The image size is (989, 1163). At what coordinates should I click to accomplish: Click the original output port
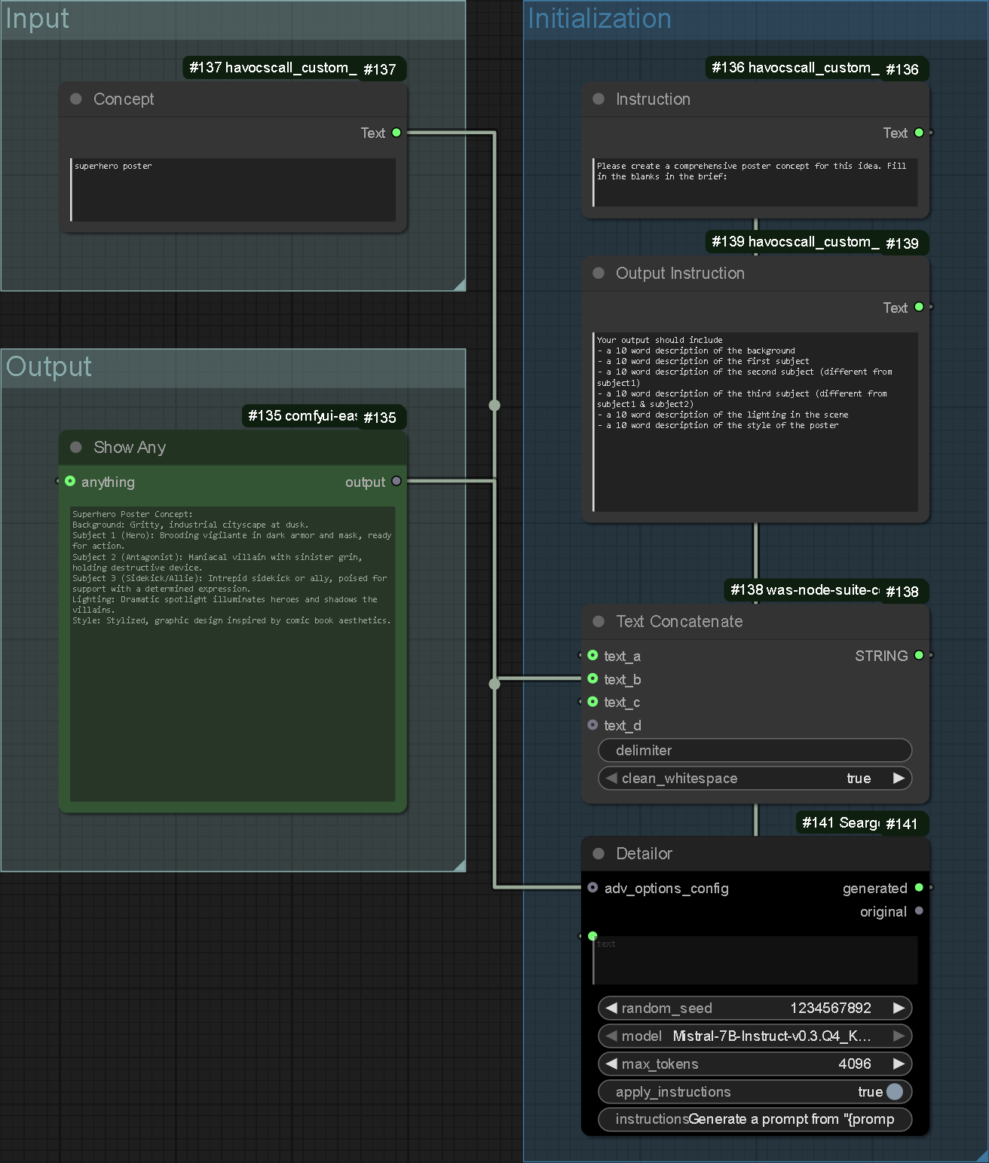coord(919,911)
